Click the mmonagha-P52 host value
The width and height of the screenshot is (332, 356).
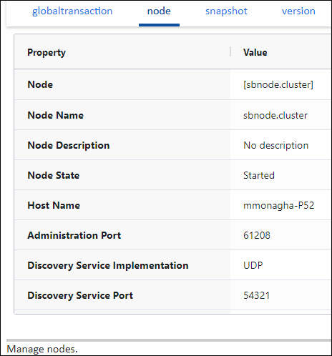pos(279,205)
